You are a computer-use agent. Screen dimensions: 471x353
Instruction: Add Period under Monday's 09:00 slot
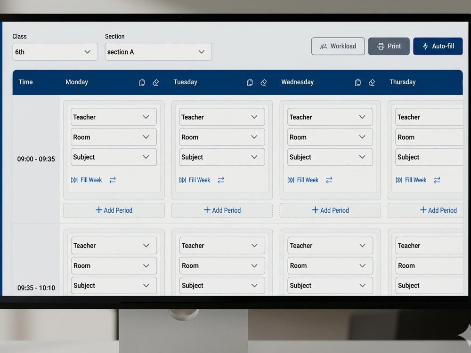[x=114, y=210]
